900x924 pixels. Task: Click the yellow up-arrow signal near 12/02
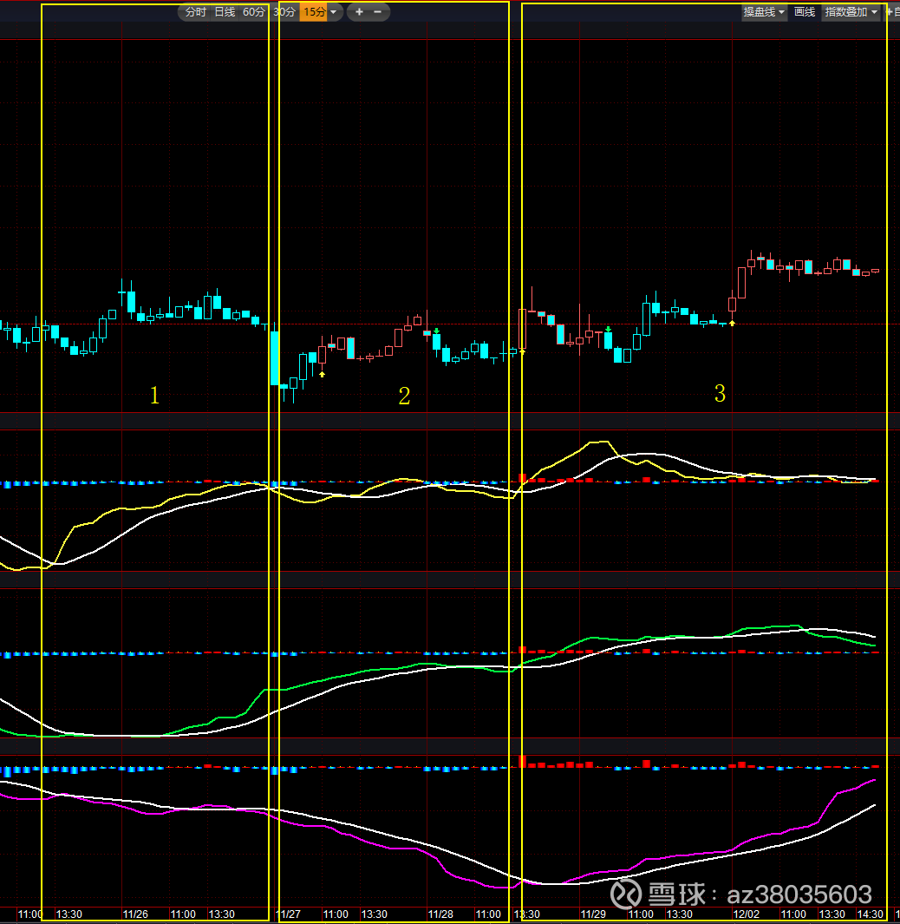pyautogui.click(x=732, y=323)
